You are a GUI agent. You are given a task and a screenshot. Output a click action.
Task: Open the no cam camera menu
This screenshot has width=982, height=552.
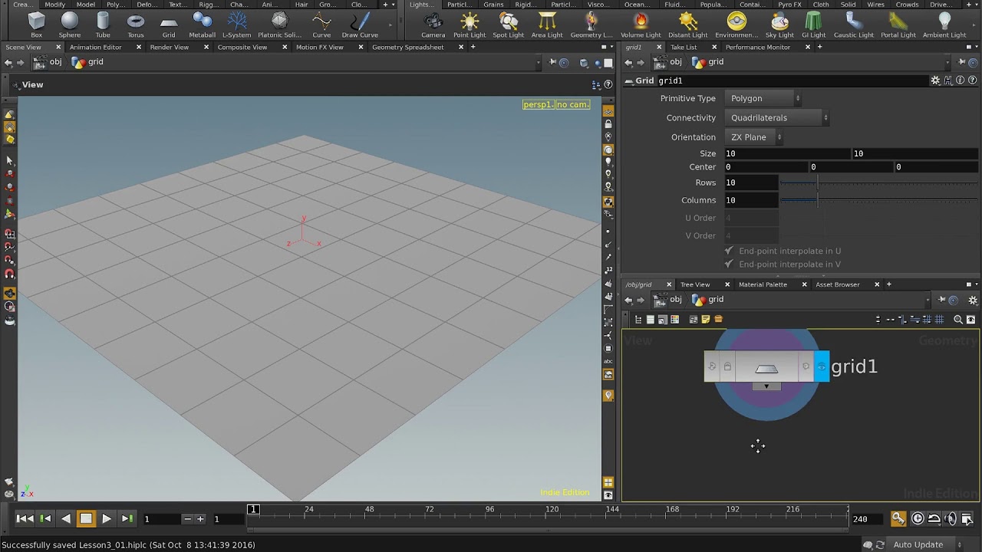(x=573, y=104)
